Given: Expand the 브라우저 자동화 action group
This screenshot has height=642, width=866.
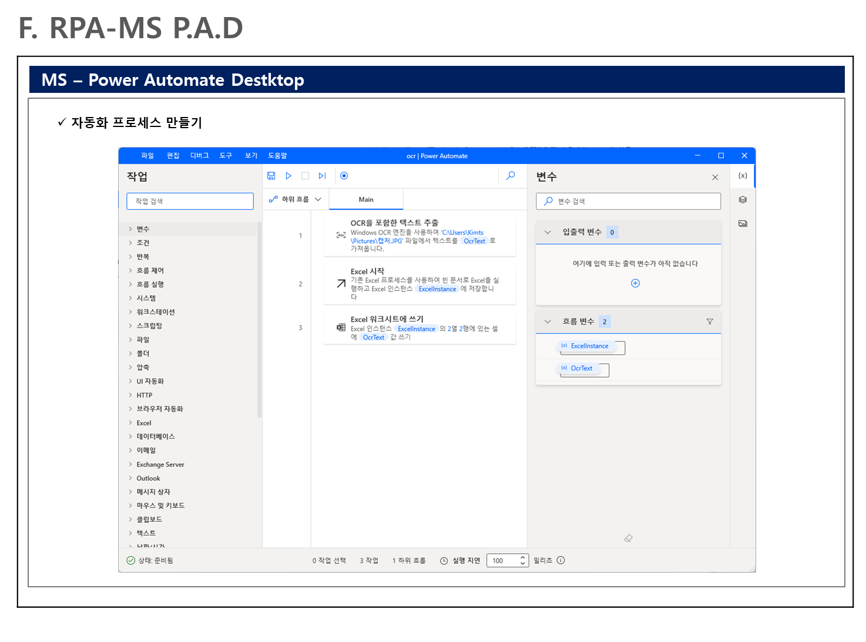Looking at the screenshot, I should 130,409.
